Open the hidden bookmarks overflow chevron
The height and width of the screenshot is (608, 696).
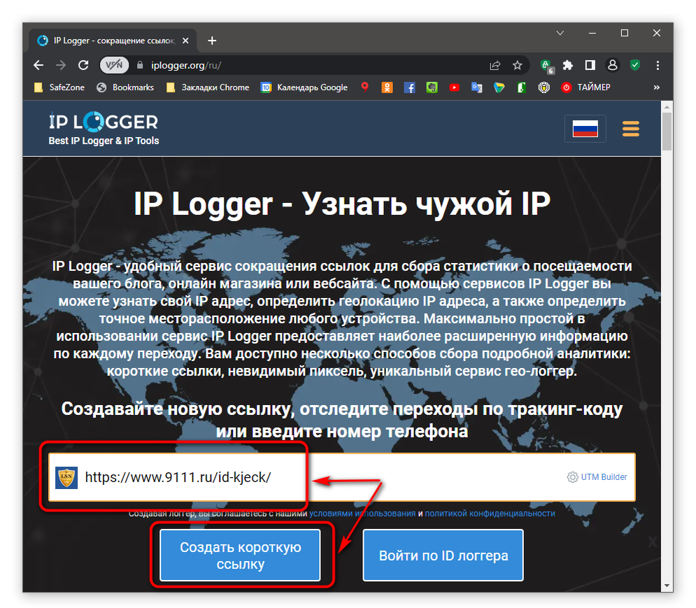click(657, 87)
